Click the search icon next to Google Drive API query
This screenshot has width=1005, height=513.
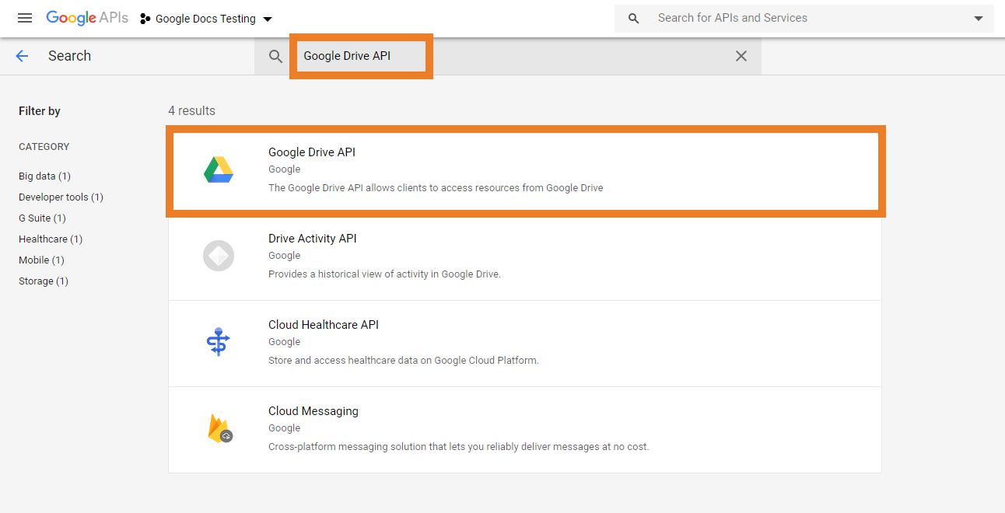[x=275, y=56]
